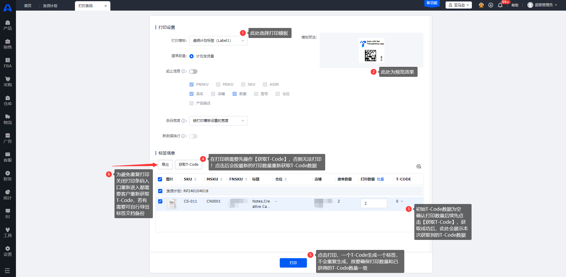Click the 获取T-Code button
This screenshot has width=566, height=277.
click(188, 165)
